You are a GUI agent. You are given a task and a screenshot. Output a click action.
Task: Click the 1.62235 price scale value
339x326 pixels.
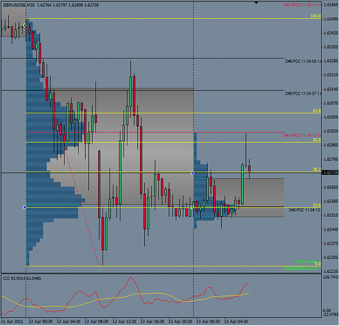331,271
